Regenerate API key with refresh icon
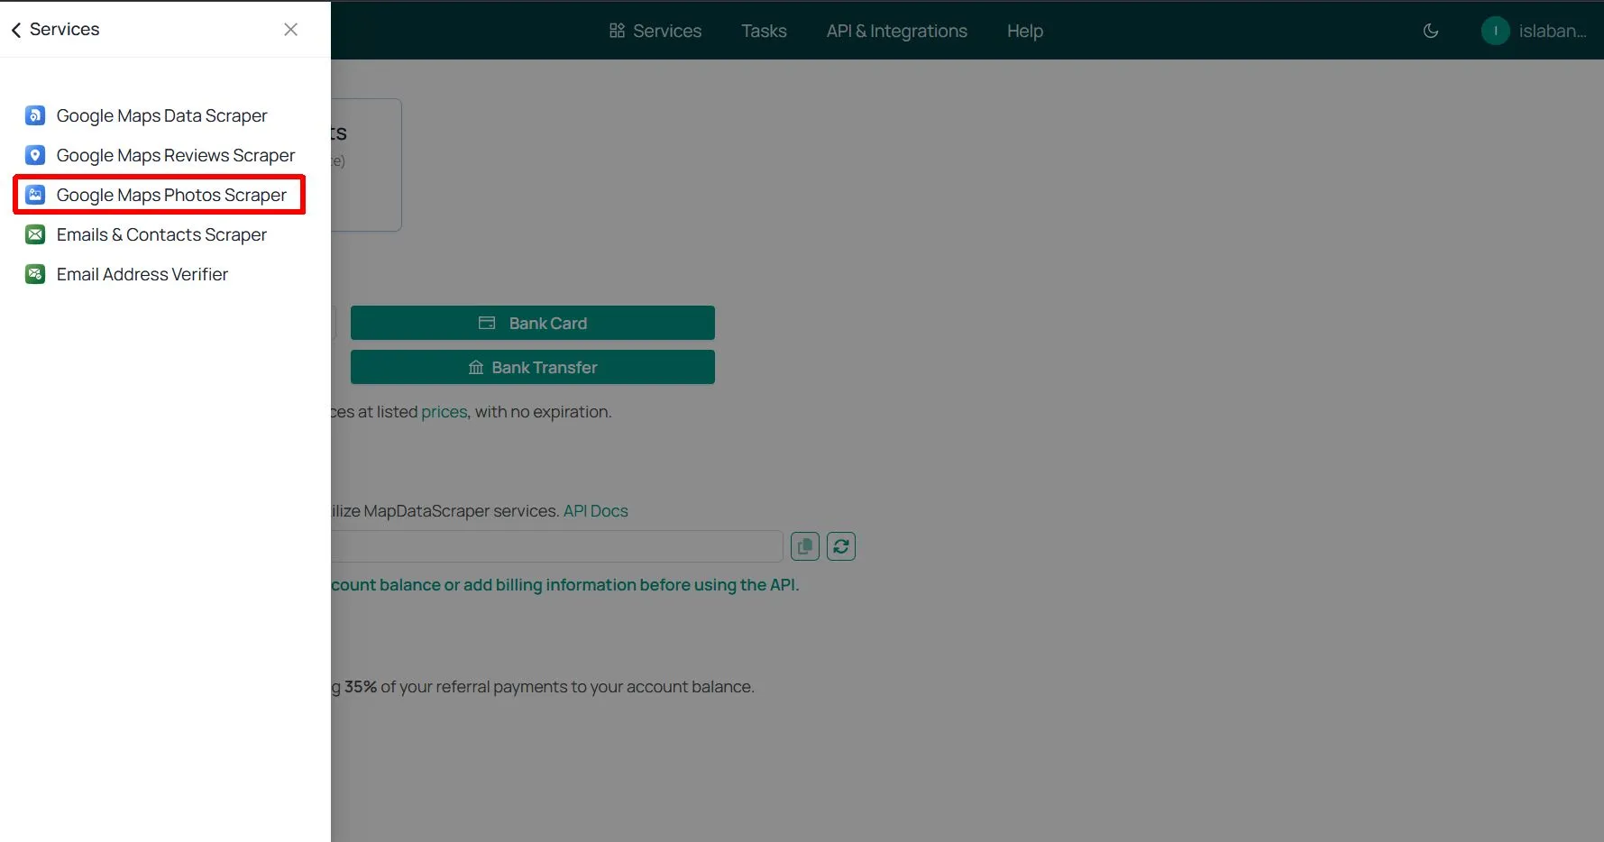This screenshot has width=1604, height=842. pos(841,546)
